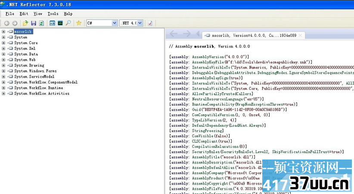Select System.Core assembly in tree

coord(26,43)
